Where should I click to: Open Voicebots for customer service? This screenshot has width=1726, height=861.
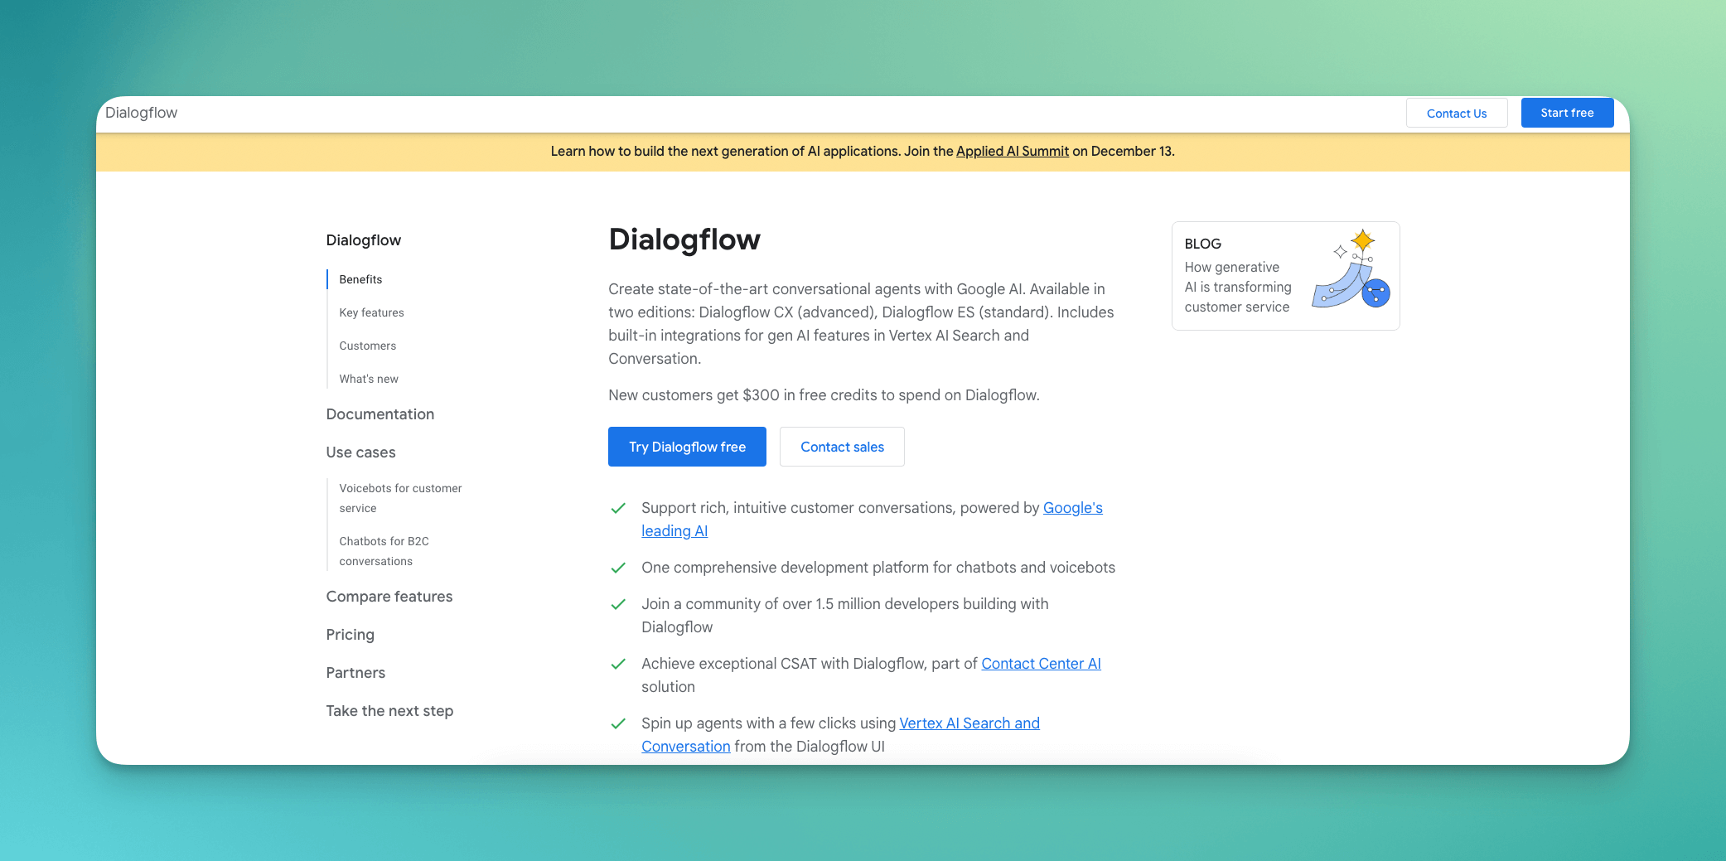coord(399,498)
